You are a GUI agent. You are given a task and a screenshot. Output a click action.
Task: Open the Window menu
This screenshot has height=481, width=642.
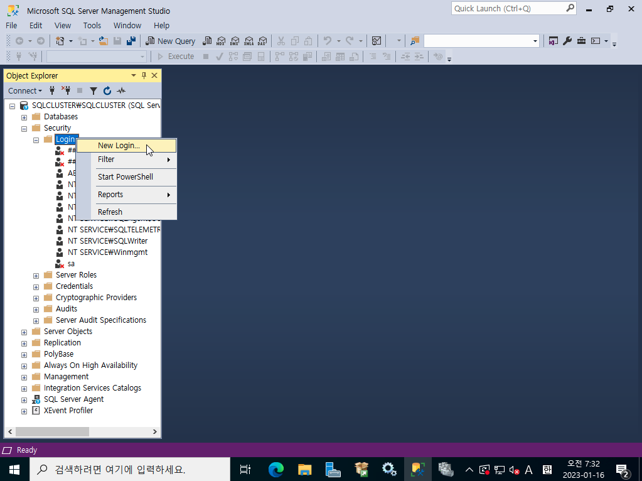(x=127, y=25)
